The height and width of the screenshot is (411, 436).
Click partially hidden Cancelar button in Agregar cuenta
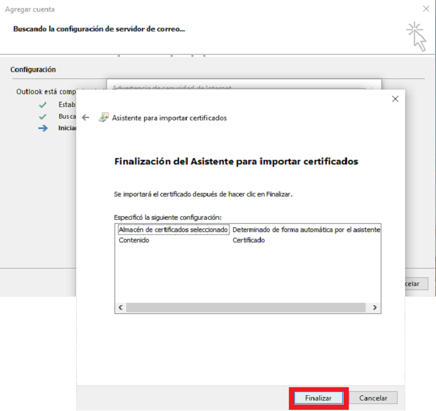416,284
